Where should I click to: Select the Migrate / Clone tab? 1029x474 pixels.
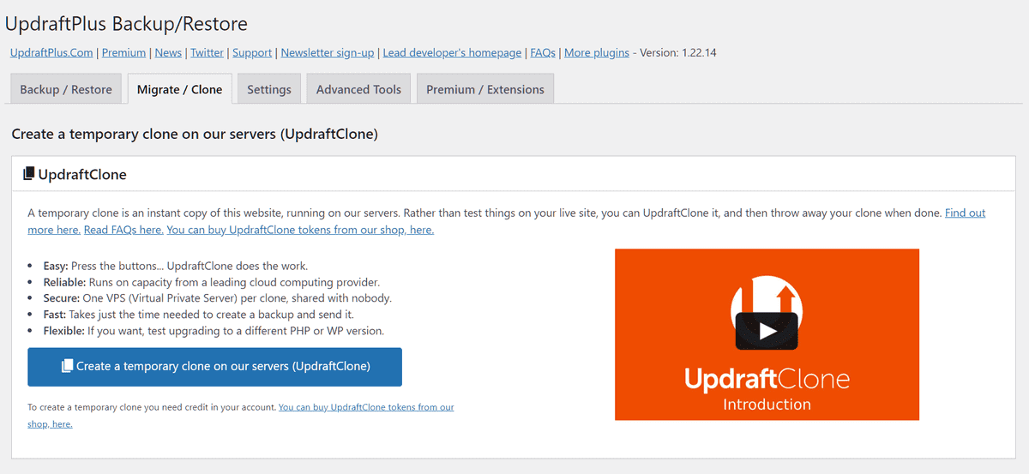point(180,89)
